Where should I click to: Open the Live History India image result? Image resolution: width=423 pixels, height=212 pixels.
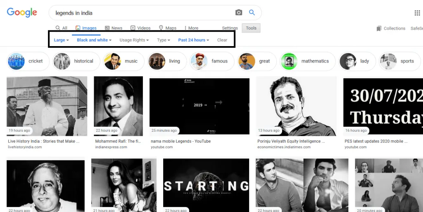(x=47, y=106)
